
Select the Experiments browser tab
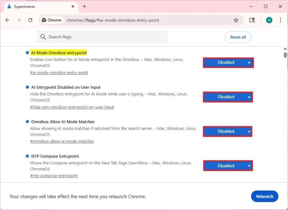(38, 6)
